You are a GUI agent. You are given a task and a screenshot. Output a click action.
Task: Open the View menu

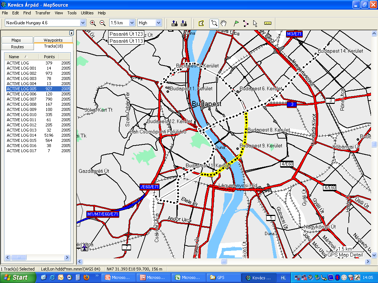(59, 13)
